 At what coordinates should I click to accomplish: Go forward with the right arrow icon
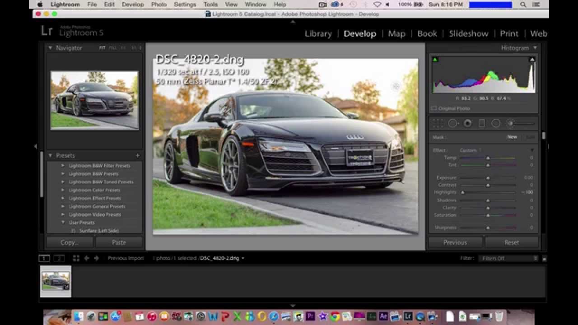coord(96,258)
